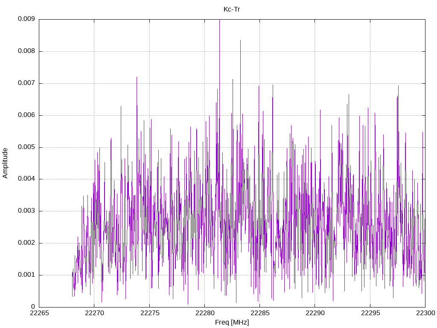The width and height of the screenshot is (437, 328).
Task: Click the 22270 x-axis tick label
Action: pos(94,313)
